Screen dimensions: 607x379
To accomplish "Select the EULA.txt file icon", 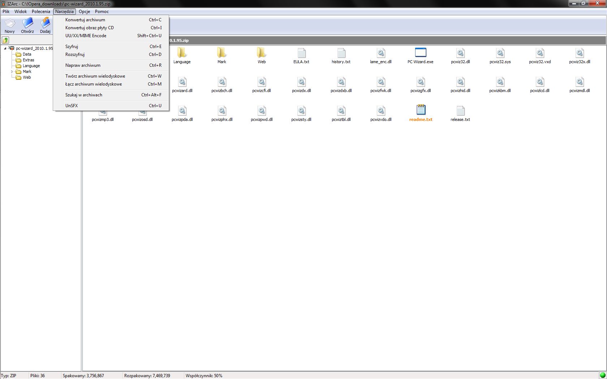I will (301, 53).
